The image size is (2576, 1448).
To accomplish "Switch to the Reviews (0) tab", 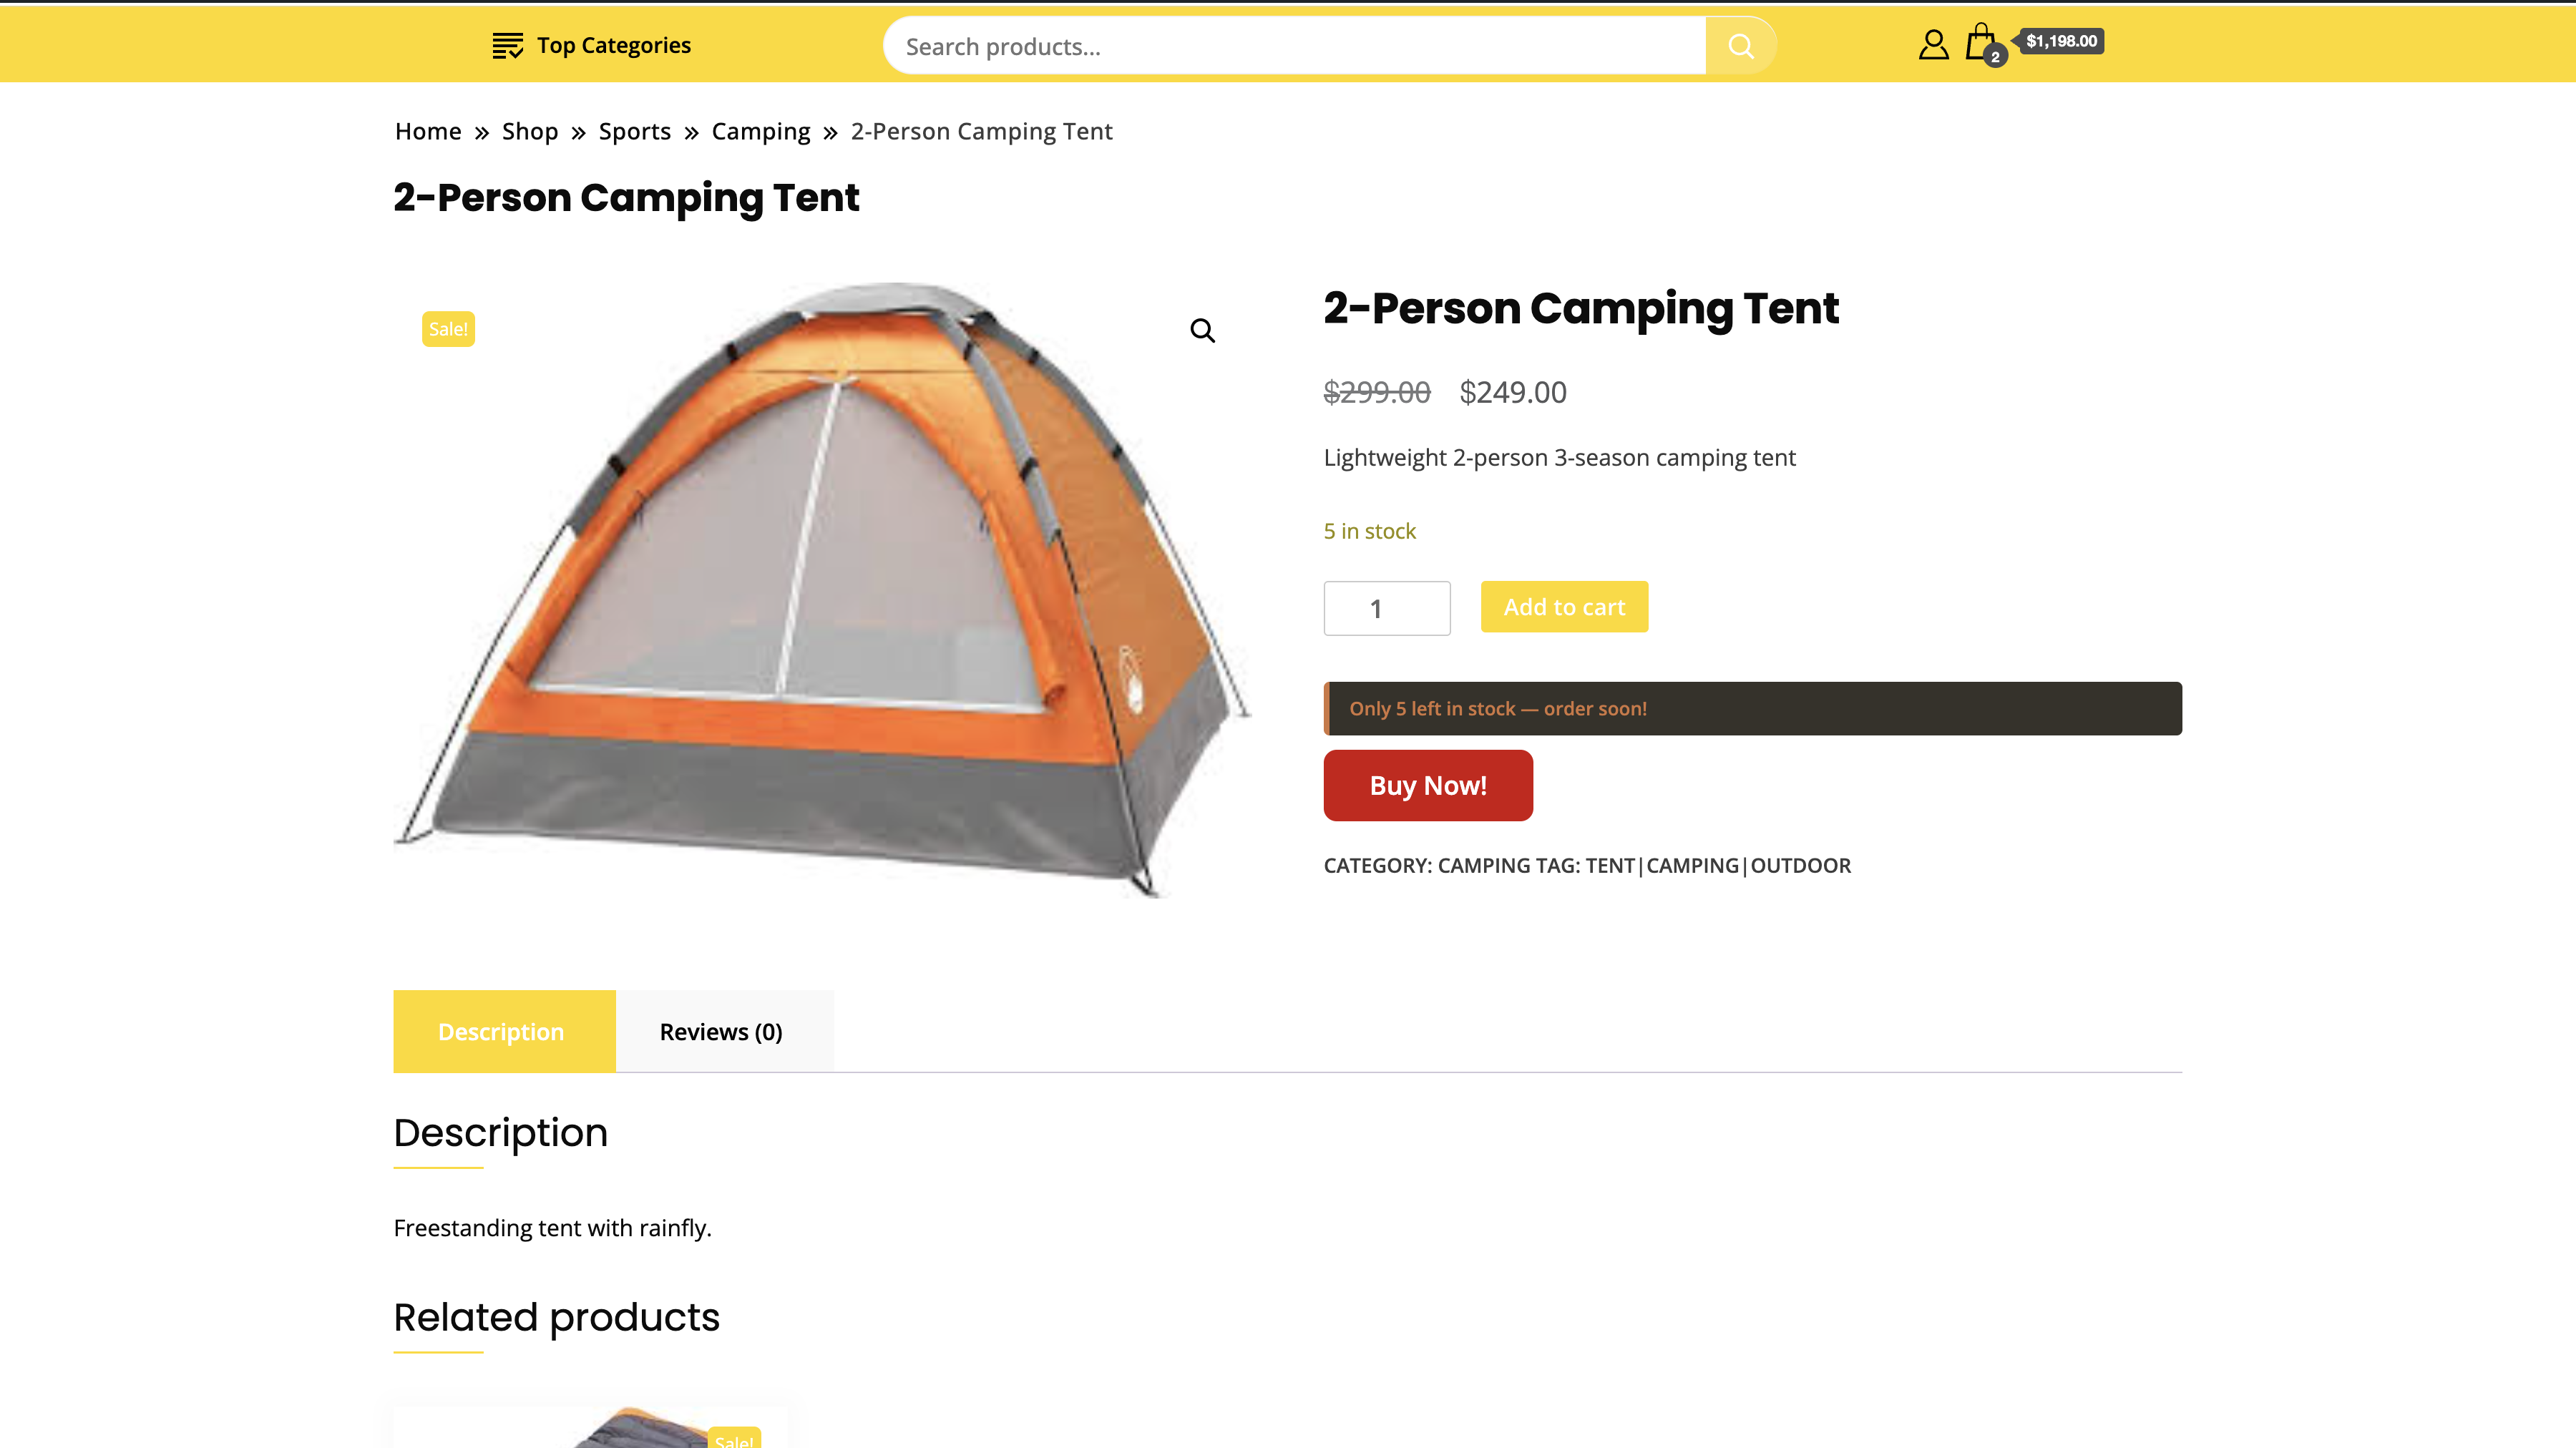I will [x=721, y=1031].
